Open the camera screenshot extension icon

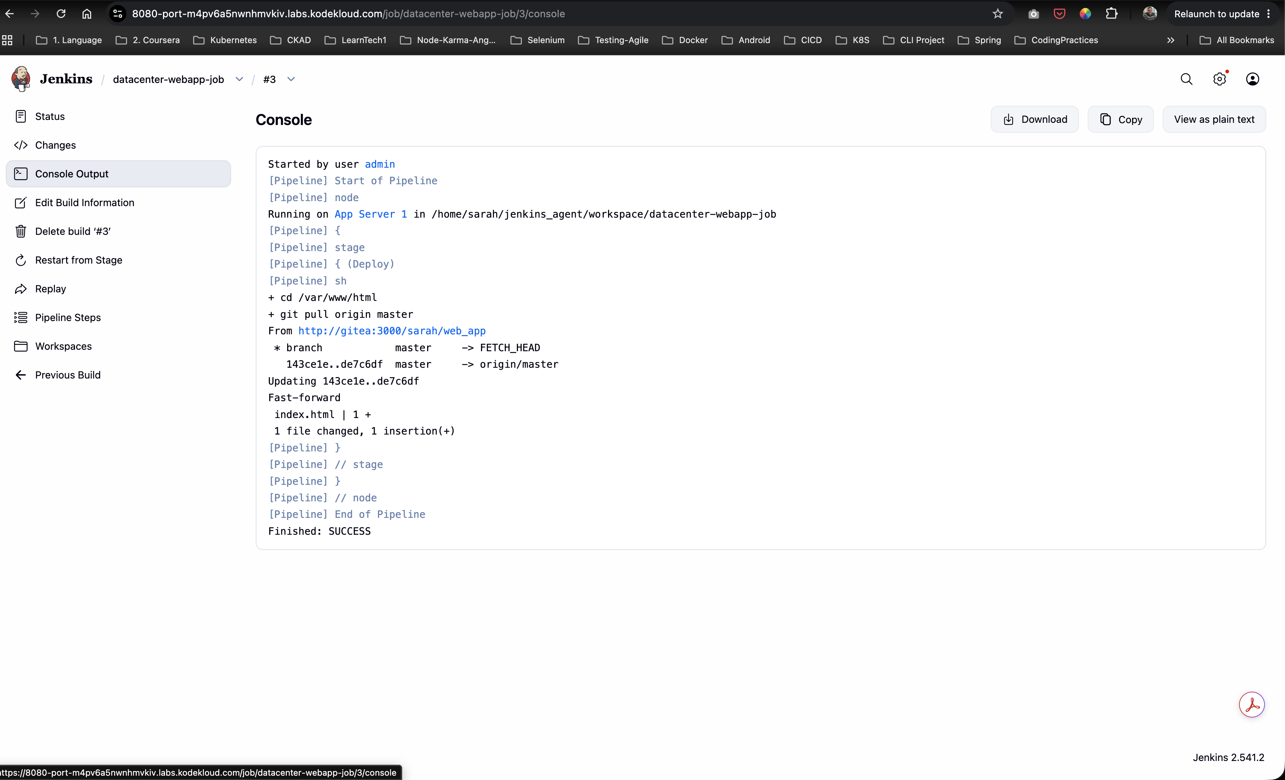tap(1034, 14)
